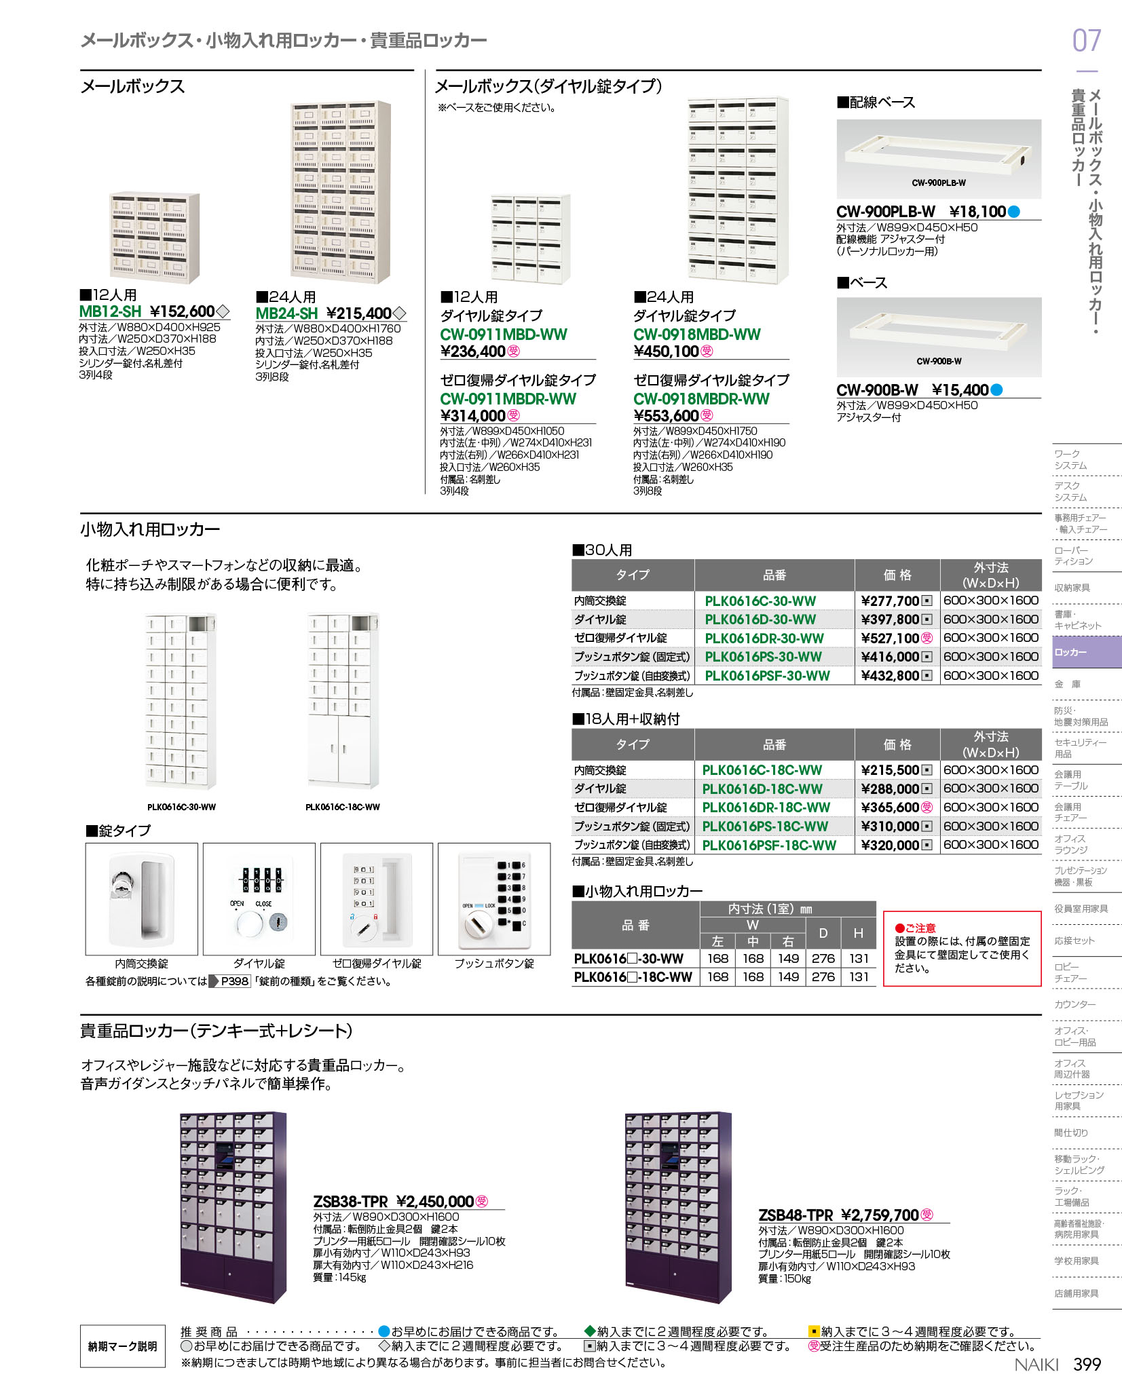Click the MB24-SH product code
The height and width of the screenshot is (1389, 1122).
[286, 313]
